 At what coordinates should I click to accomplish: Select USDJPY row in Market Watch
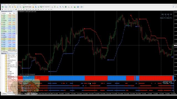click(9, 21)
